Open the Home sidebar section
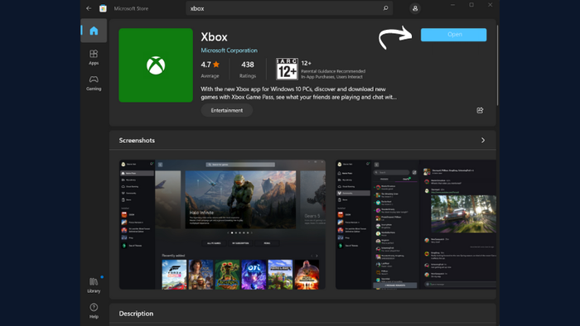580x326 pixels. [x=94, y=31]
